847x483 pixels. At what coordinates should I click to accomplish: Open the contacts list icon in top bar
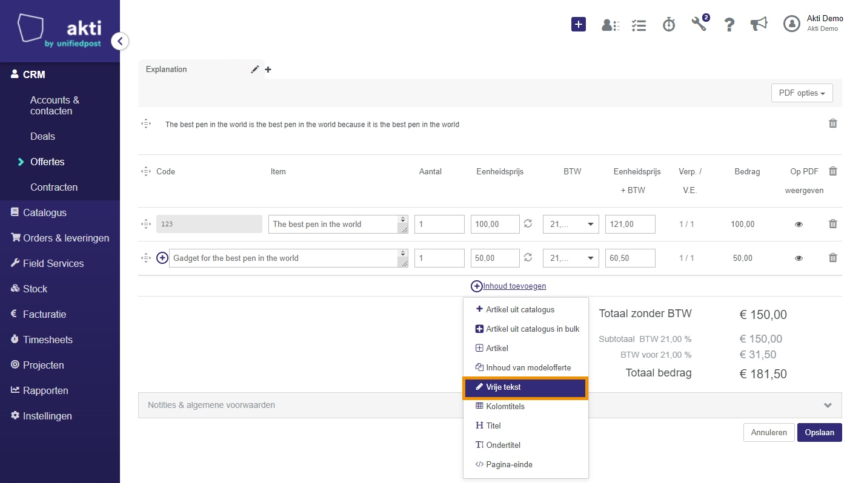610,25
